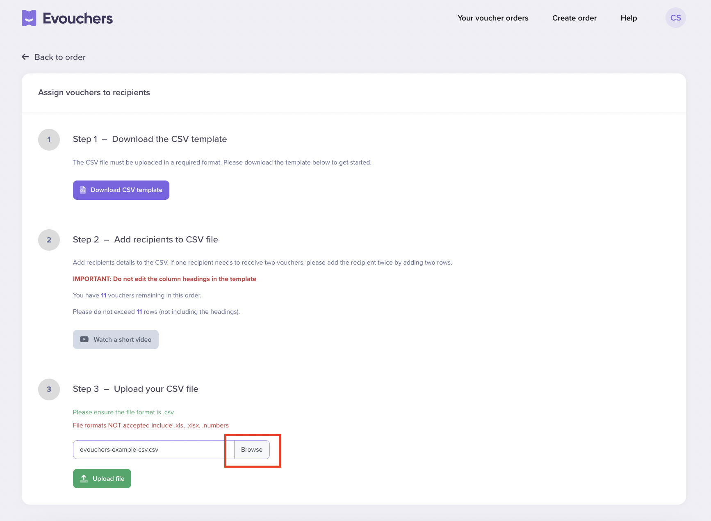Click the File formats NOT accepted note
Screen dimensions: 711x521
coord(150,425)
